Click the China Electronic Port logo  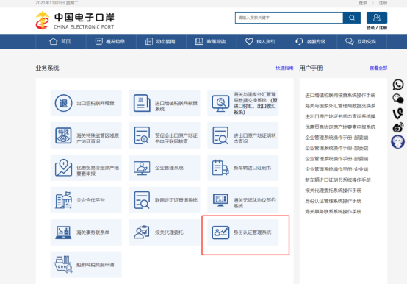click(75, 21)
